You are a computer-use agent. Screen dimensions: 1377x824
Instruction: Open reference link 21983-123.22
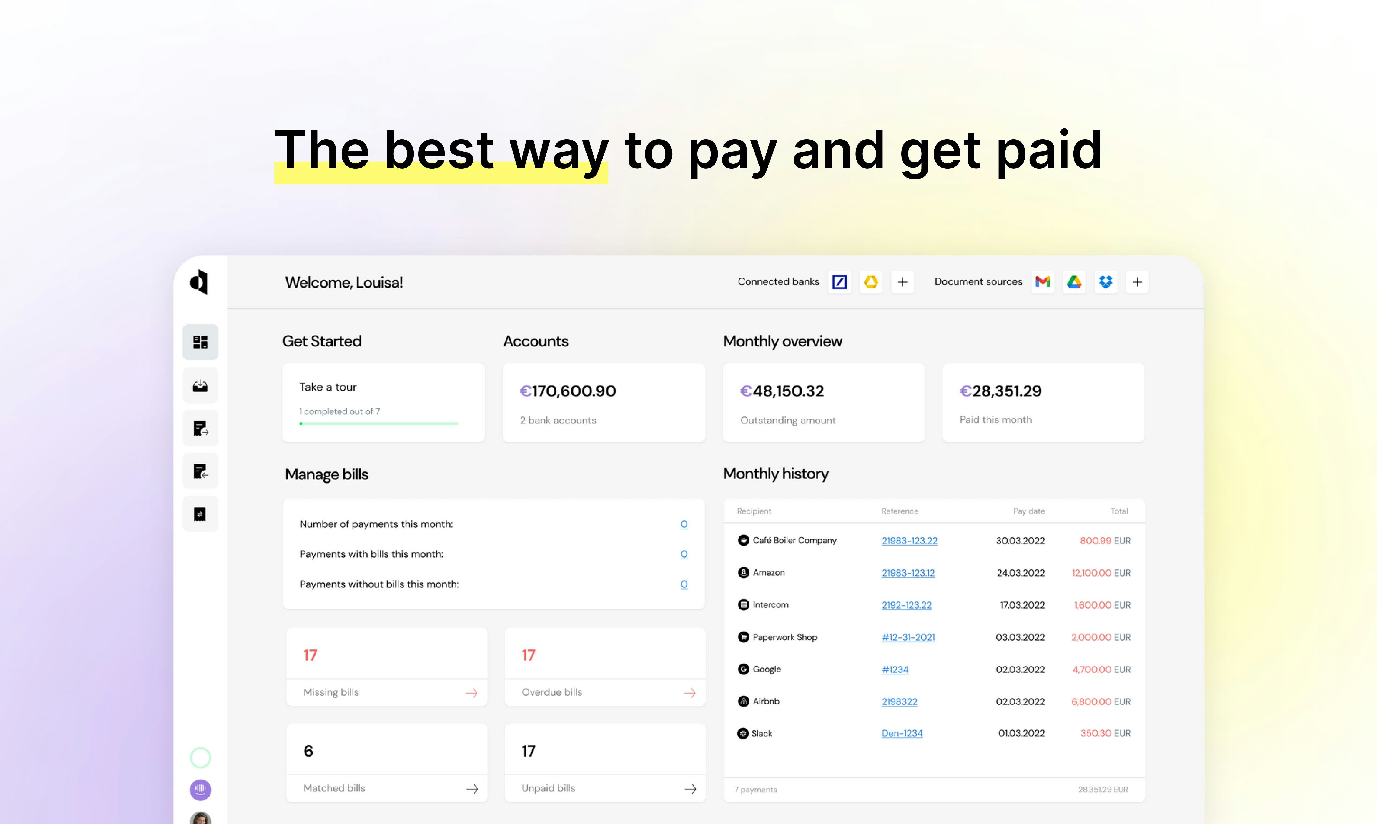[x=909, y=540]
